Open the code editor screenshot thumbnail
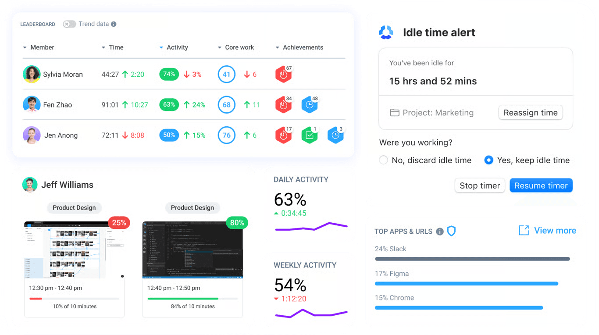 pos(193,250)
